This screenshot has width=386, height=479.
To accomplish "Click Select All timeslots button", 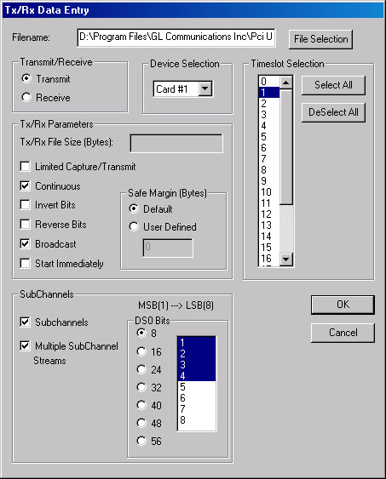I will pyautogui.click(x=333, y=85).
